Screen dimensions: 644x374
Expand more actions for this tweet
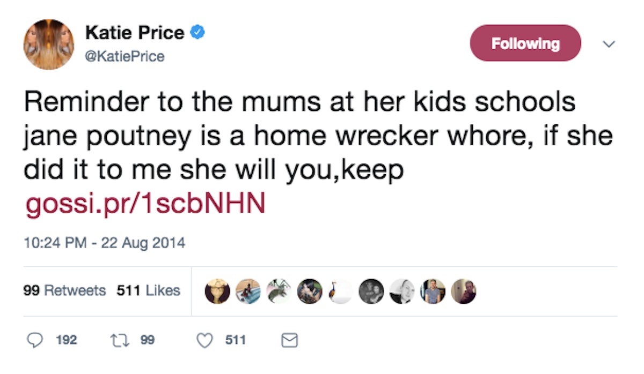pyautogui.click(x=609, y=45)
